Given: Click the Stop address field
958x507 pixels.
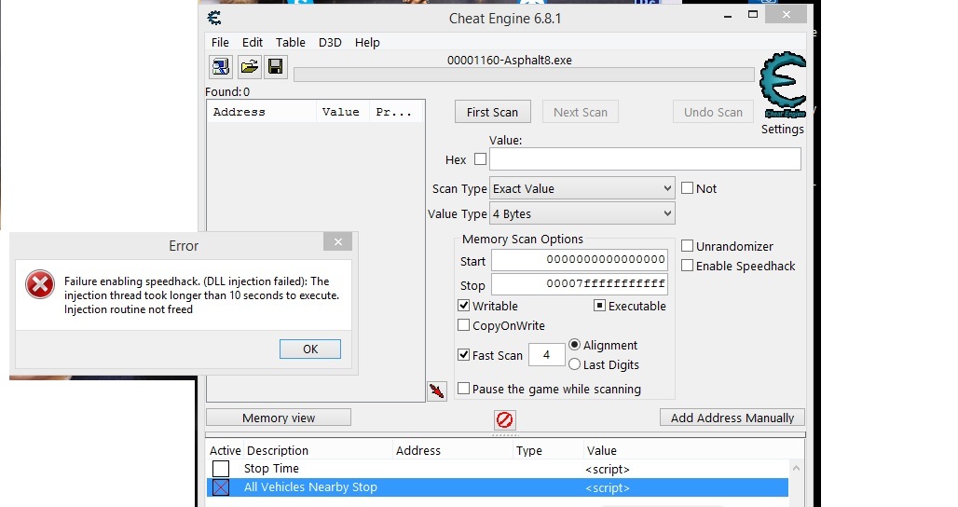Looking at the screenshot, I should pos(580,284).
